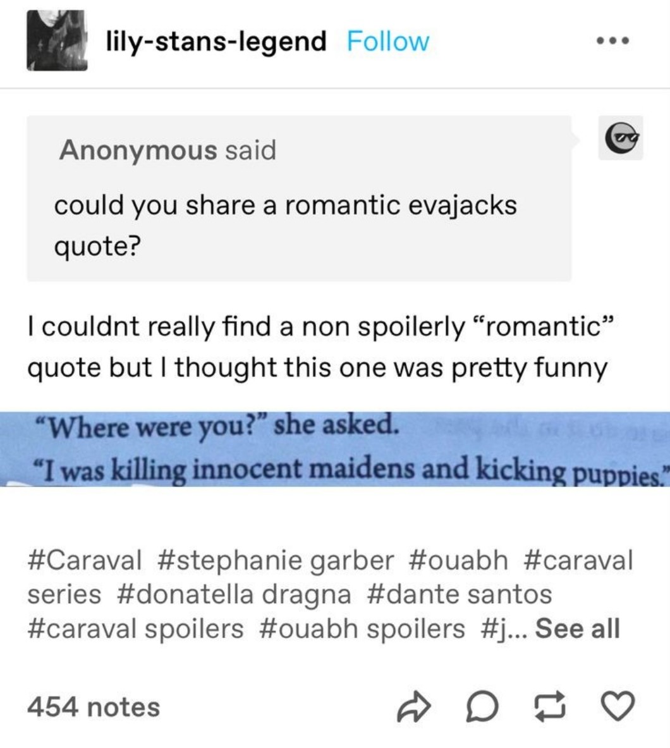
Task: Open the #ouabh spoilers tag
Action: [x=361, y=628]
